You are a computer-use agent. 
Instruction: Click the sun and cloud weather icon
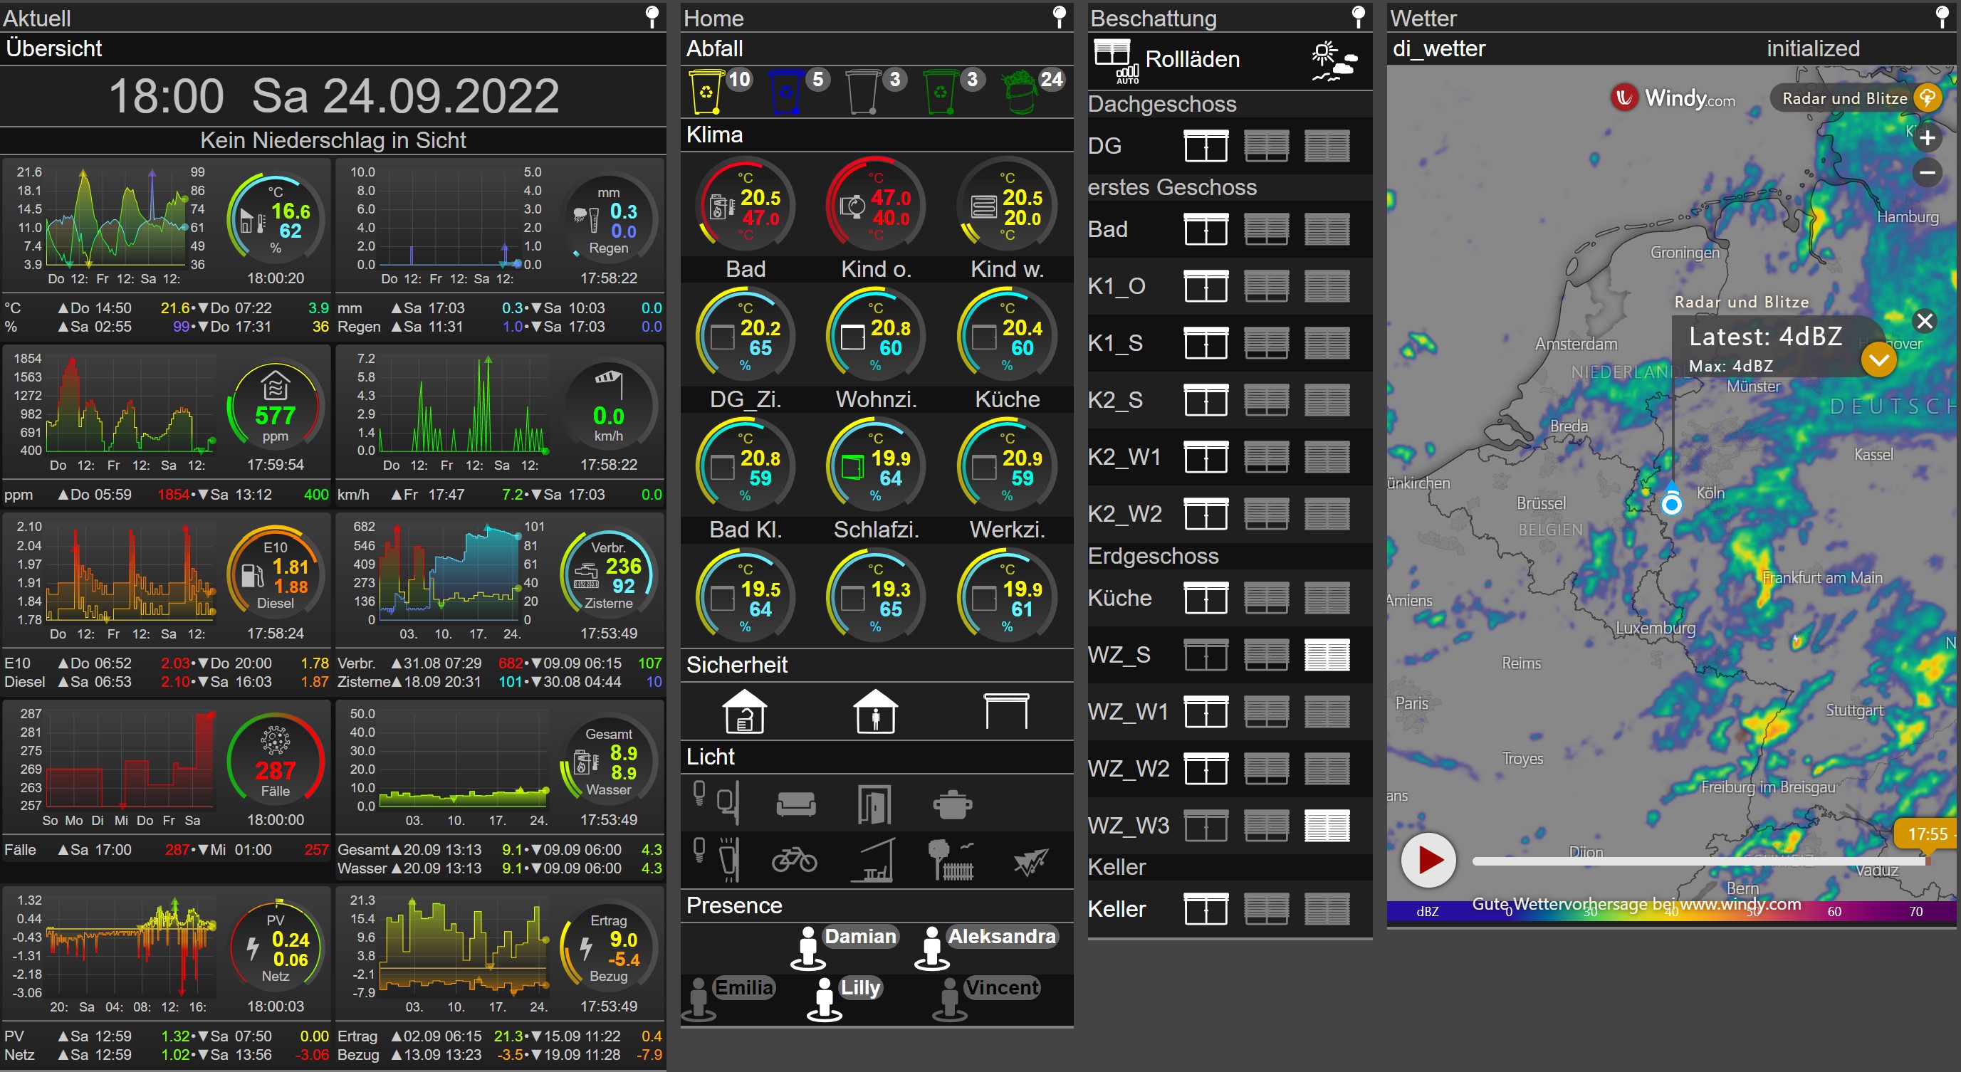tap(1334, 61)
